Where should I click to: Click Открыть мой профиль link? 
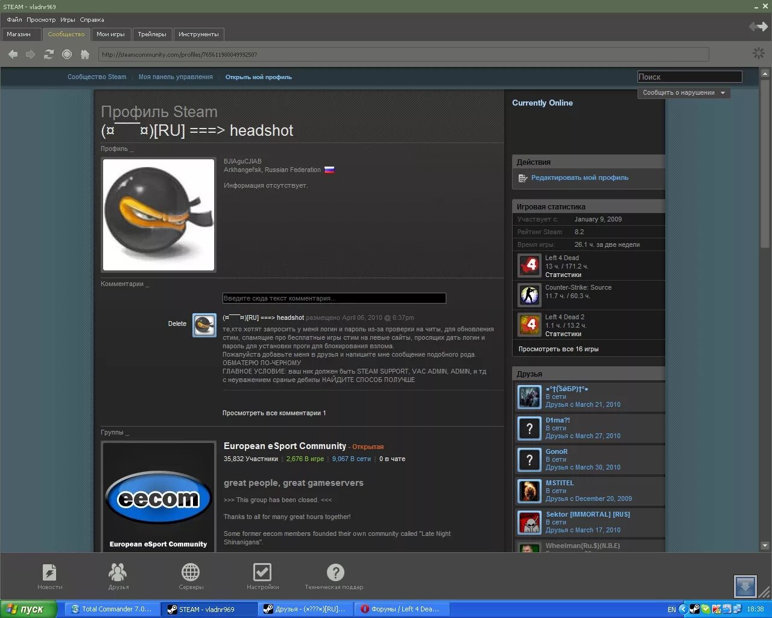click(x=259, y=77)
